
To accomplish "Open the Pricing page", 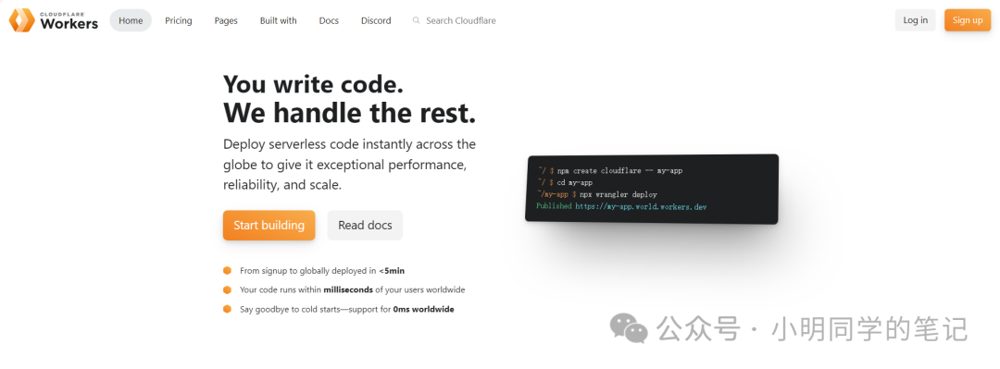I will pyautogui.click(x=179, y=20).
